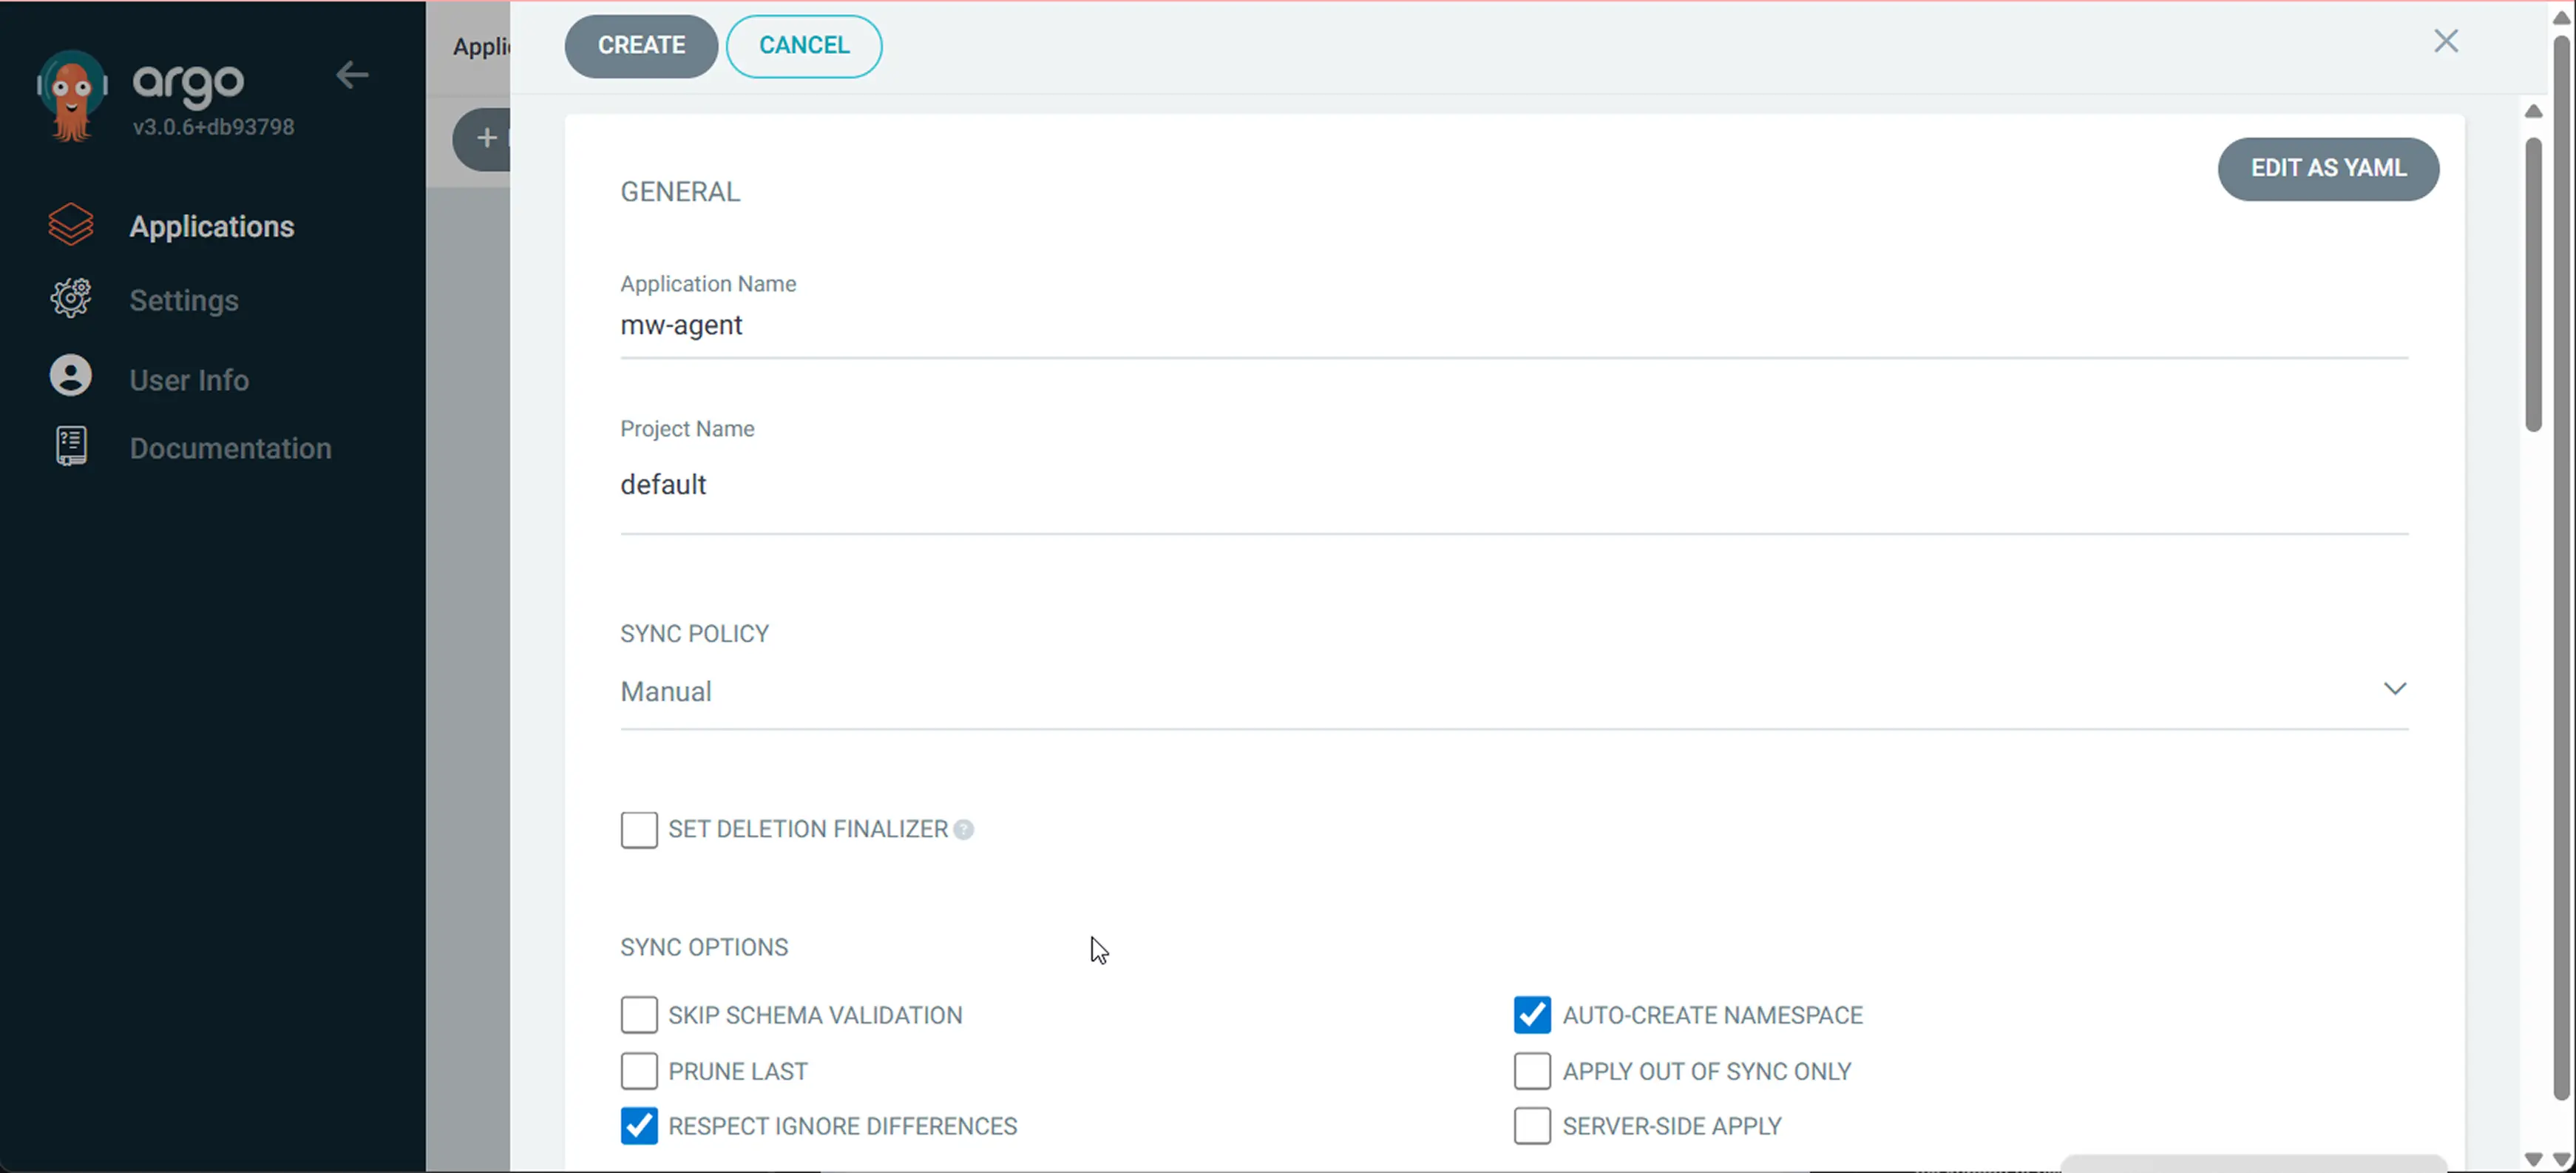The width and height of the screenshot is (2576, 1173).
Task: Select Documentation in the navigation menu
Action: point(231,448)
